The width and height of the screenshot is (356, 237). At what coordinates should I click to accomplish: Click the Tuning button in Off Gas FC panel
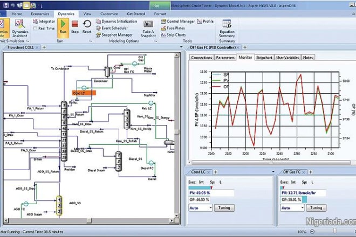click(317, 207)
